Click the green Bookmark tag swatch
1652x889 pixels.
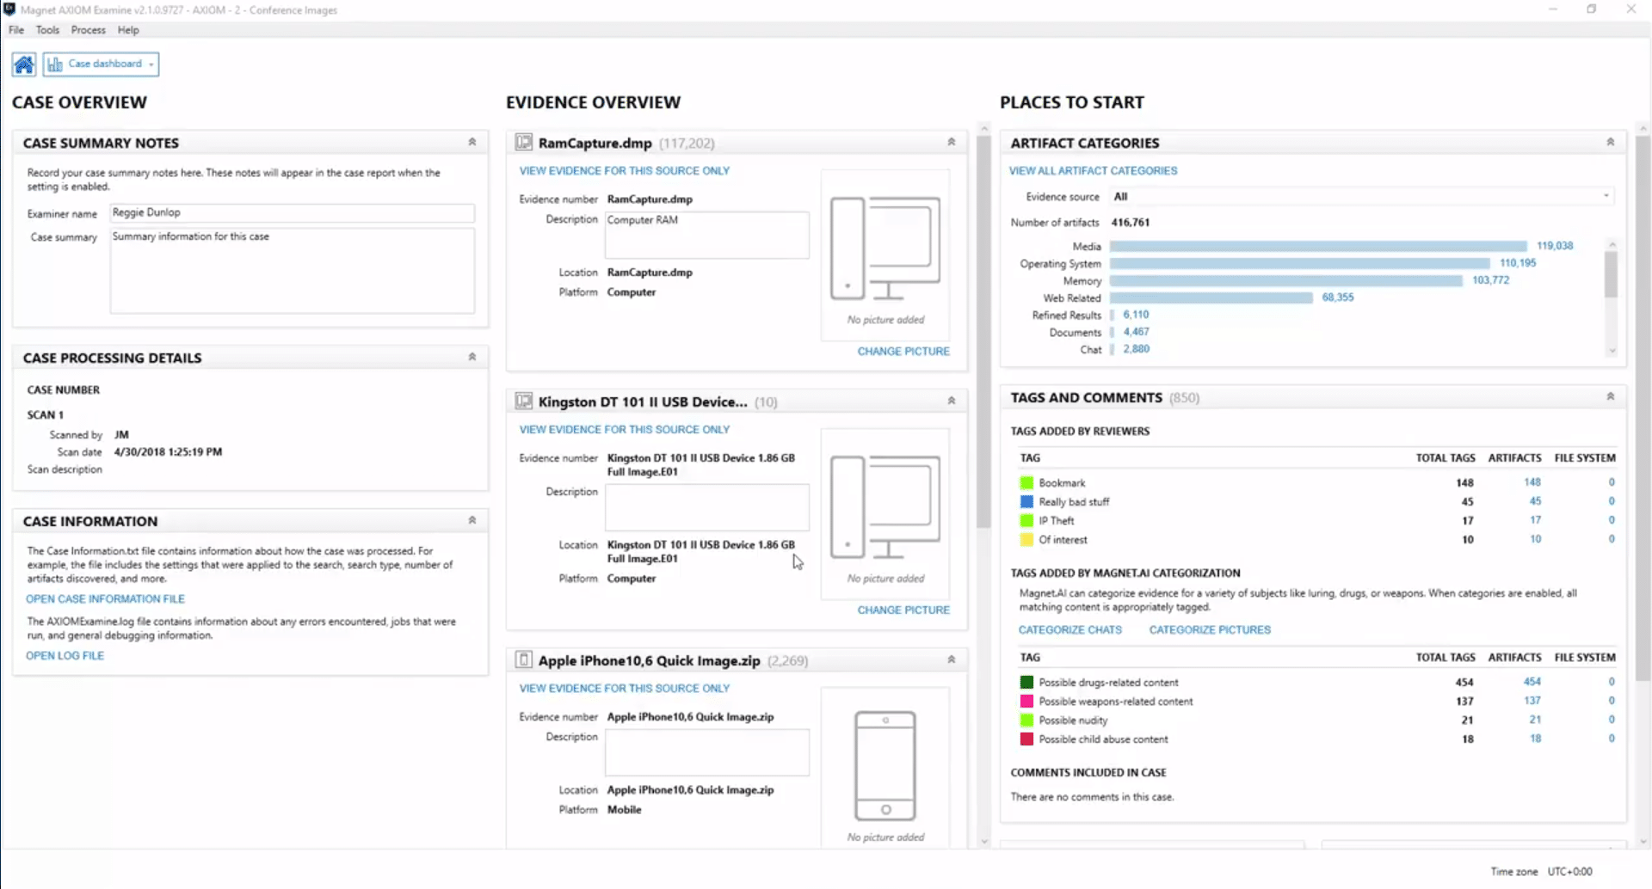(1026, 483)
